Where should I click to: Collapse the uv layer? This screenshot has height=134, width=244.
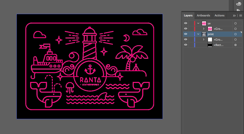click(x=198, y=23)
